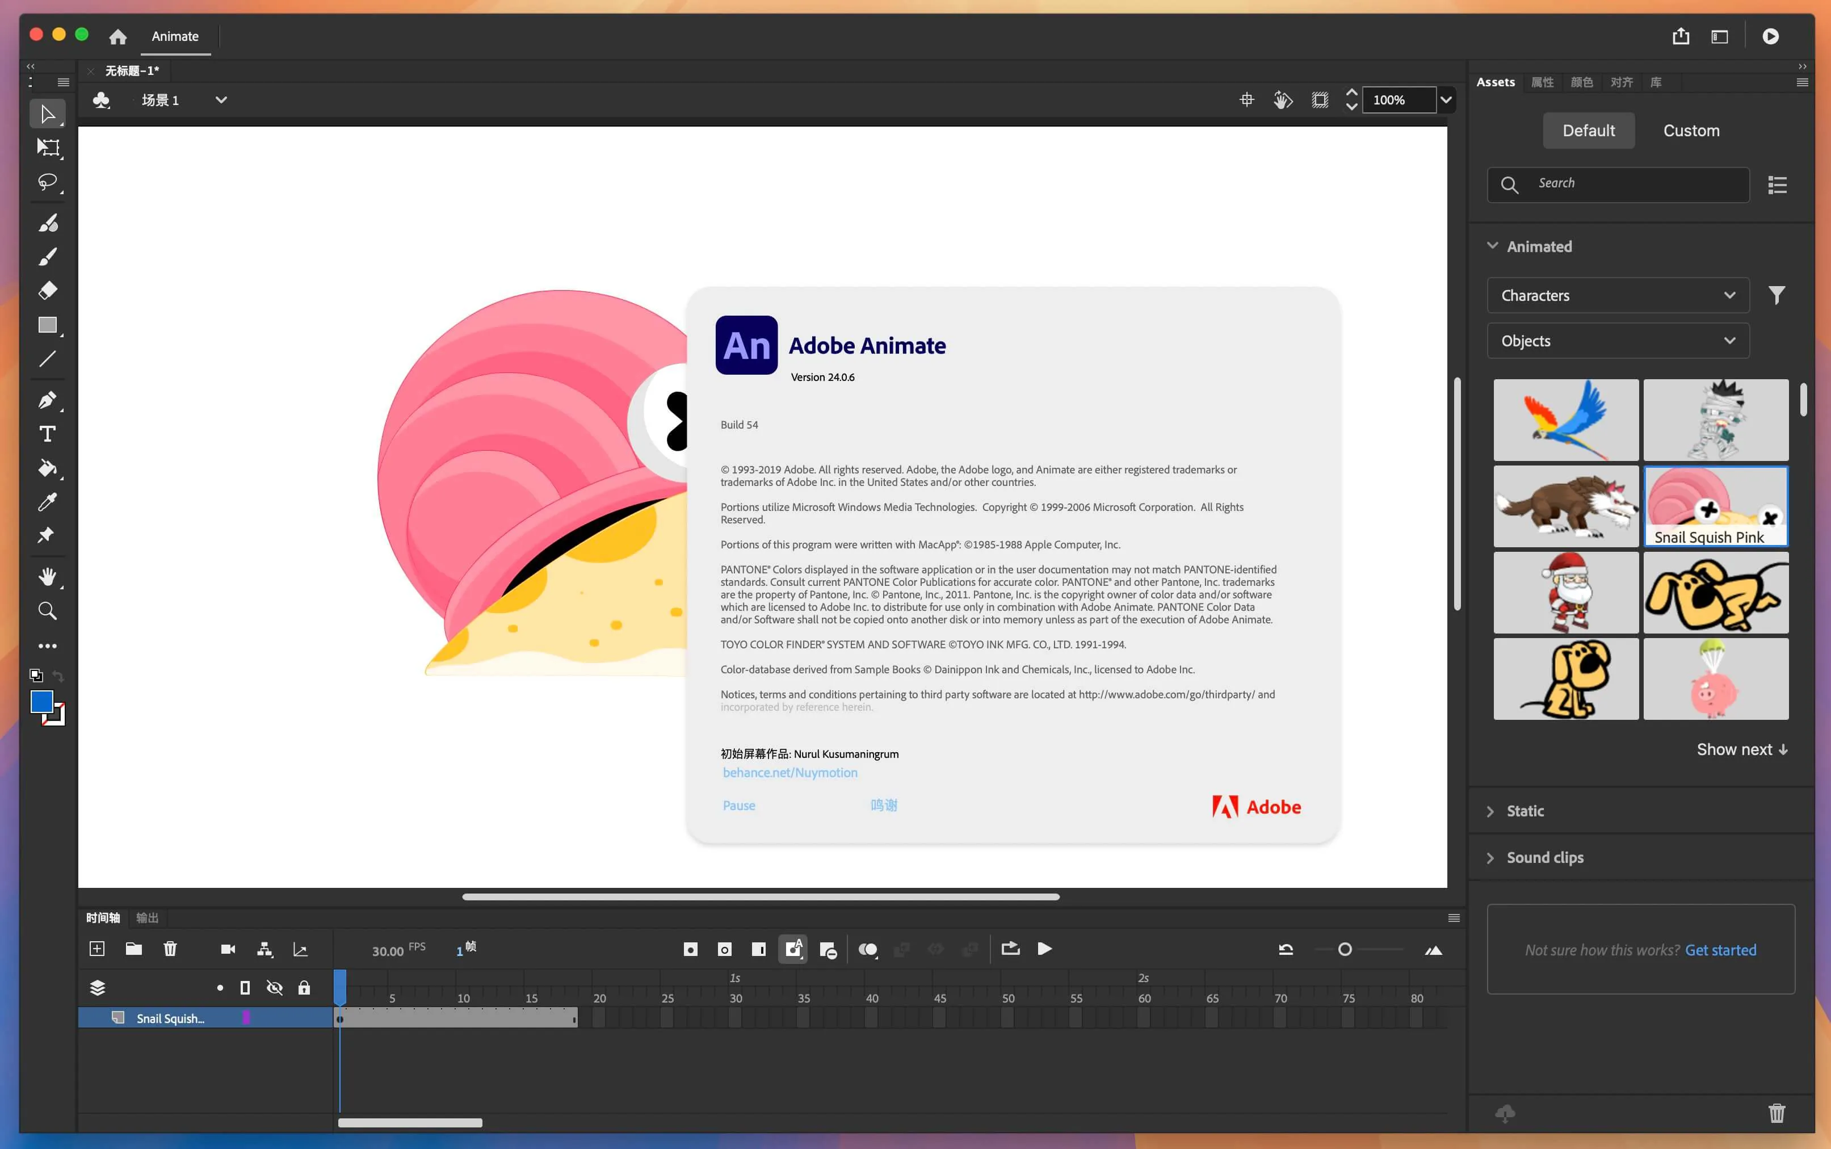Open the Characters category dropdown
Viewport: 1831px width, 1149px height.
pyautogui.click(x=1618, y=295)
